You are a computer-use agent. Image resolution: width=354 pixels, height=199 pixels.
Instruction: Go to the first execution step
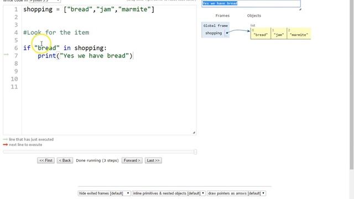pos(46,160)
